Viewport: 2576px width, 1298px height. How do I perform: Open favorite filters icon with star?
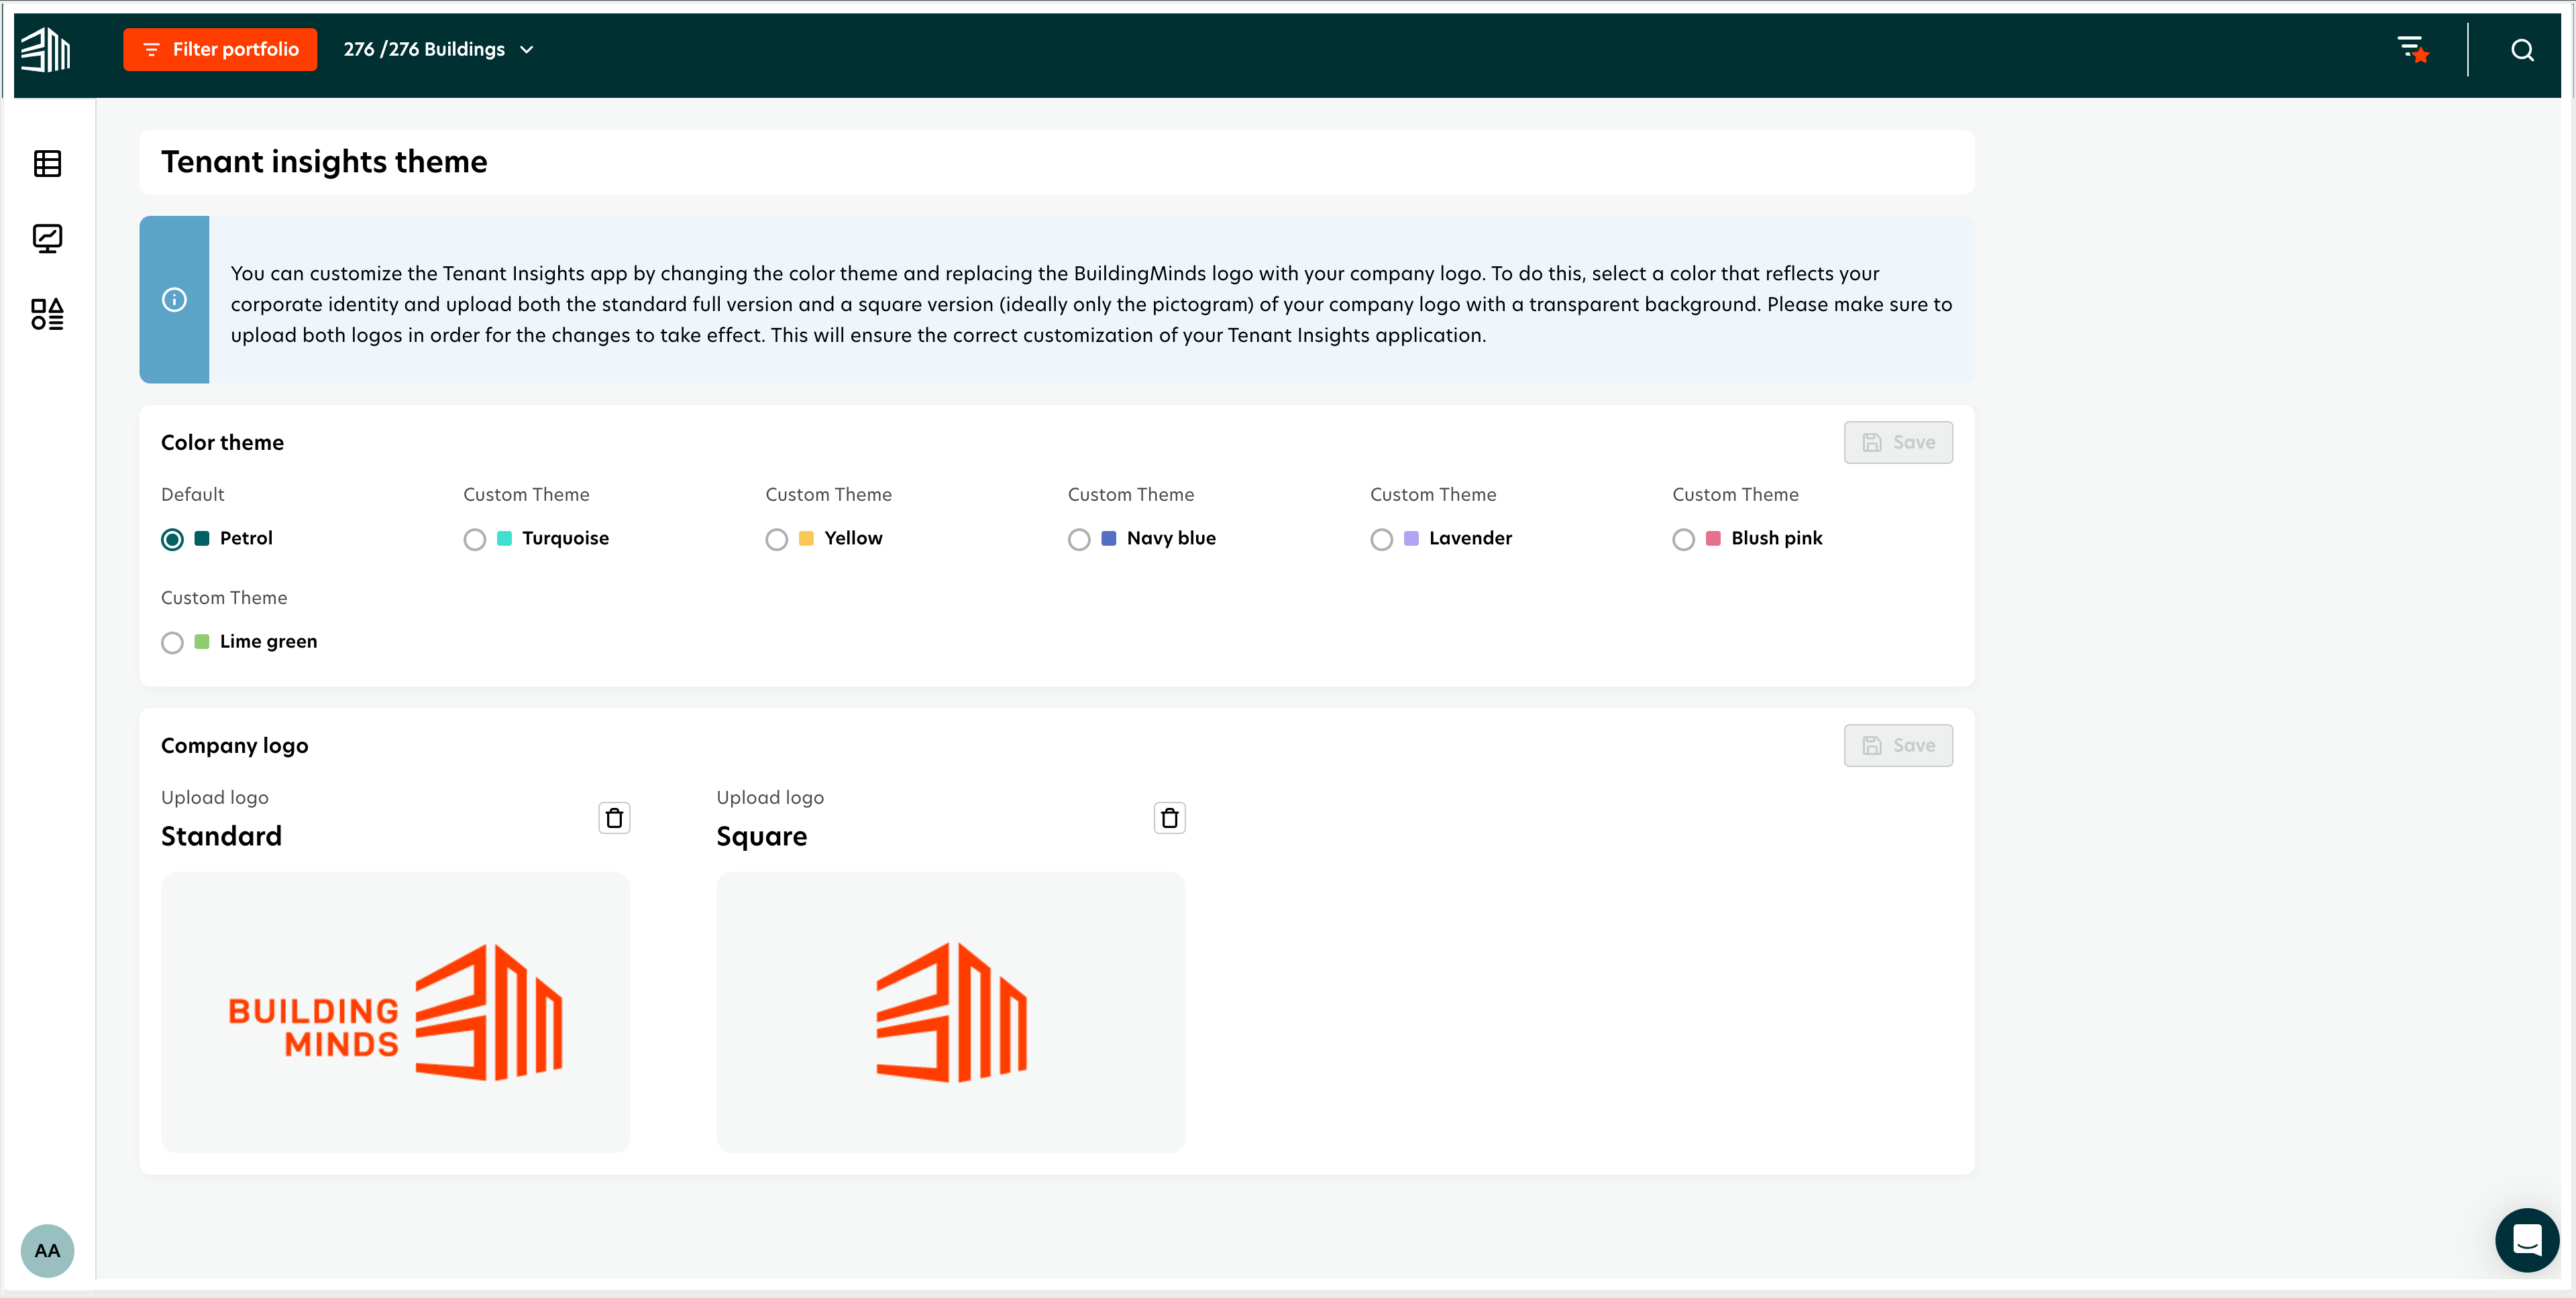(2413, 49)
